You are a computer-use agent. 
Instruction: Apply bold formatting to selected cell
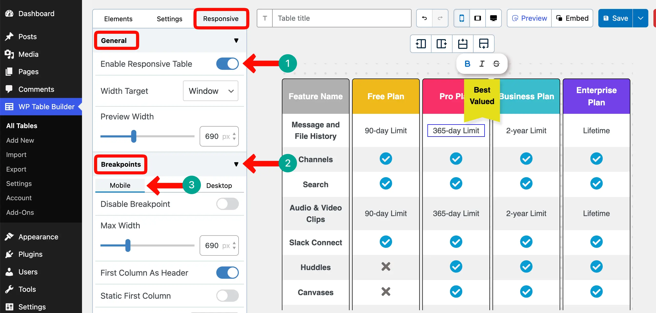click(467, 64)
